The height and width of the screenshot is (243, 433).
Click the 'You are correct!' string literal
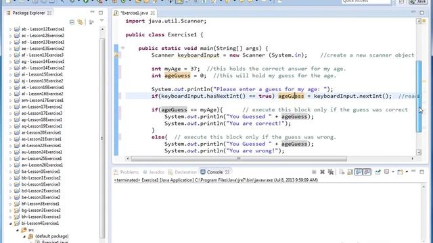[256, 124]
